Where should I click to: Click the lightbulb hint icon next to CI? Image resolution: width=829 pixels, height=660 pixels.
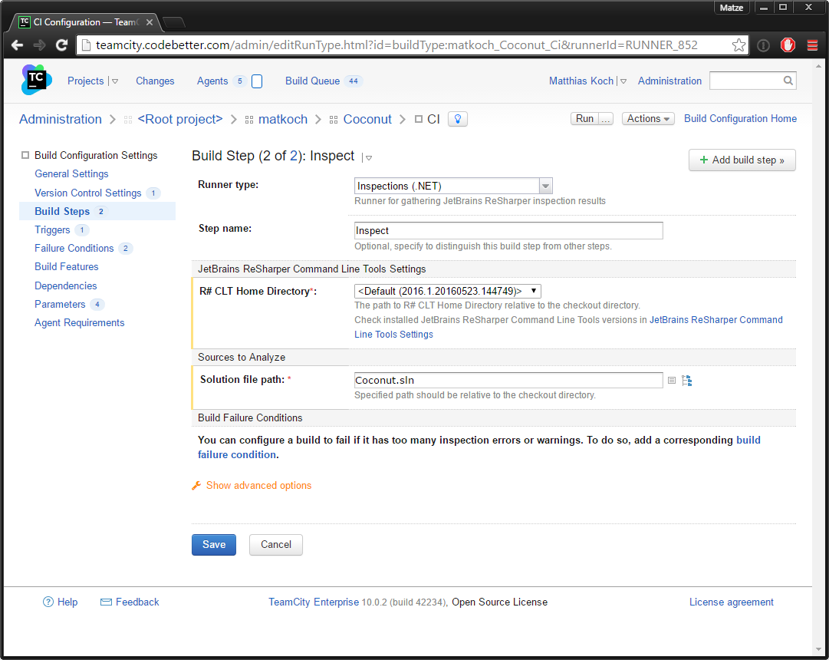tap(458, 119)
